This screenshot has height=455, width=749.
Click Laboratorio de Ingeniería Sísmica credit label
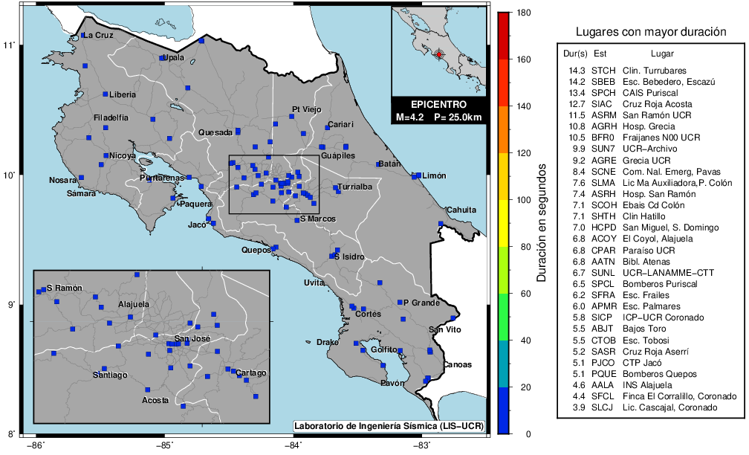(389, 426)
